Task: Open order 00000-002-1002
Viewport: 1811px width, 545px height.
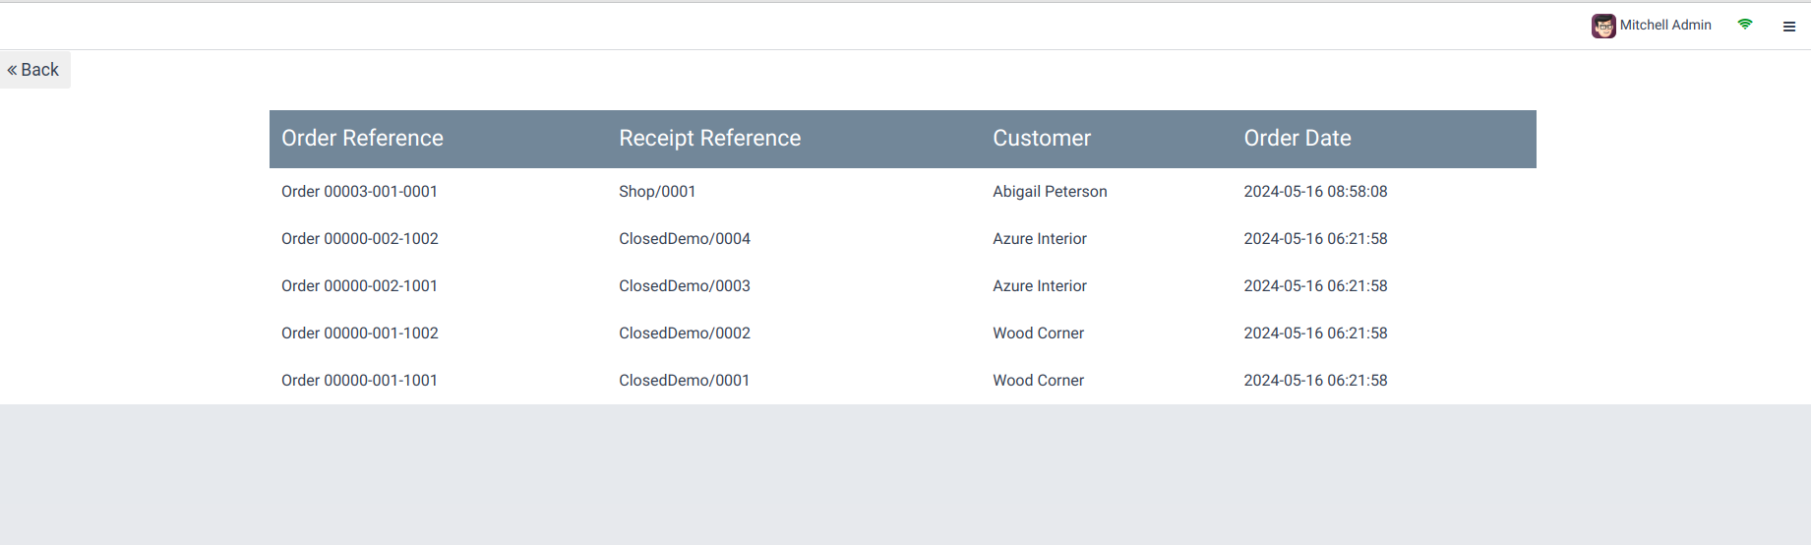Action: tap(359, 239)
